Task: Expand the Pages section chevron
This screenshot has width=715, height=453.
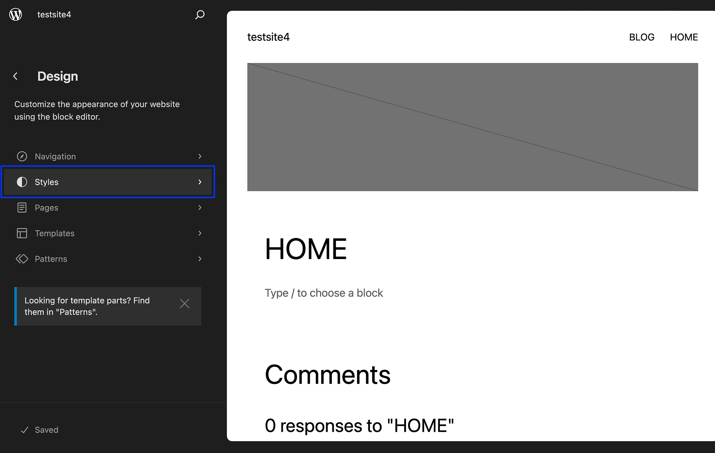Action: pos(200,208)
